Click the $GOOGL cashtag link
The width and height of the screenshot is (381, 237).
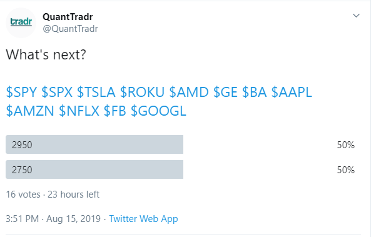coord(158,111)
